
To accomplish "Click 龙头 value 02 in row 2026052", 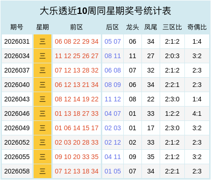I will coord(133,142).
